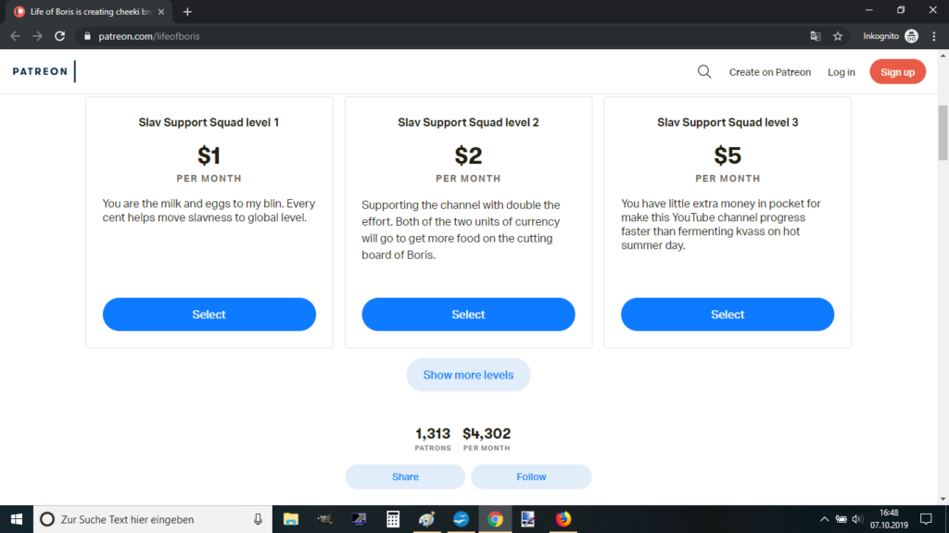Open Chrome from taskbar

[495, 519]
